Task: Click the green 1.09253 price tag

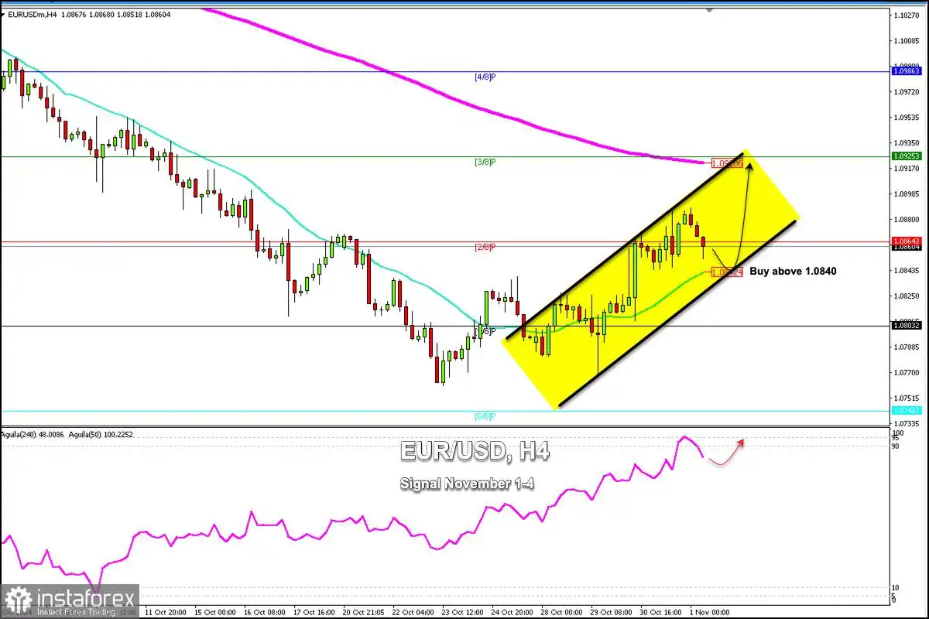Action: pos(907,156)
